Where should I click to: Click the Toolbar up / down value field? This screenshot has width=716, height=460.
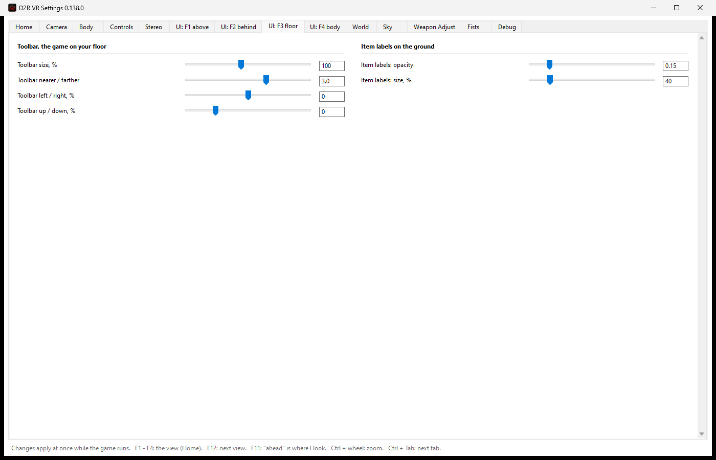(x=332, y=112)
